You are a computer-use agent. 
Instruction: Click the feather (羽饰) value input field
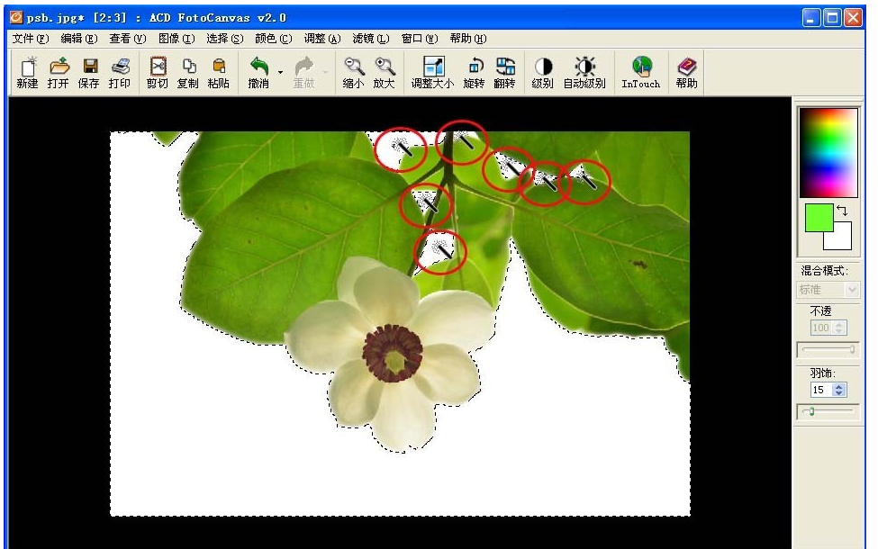click(820, 390)
